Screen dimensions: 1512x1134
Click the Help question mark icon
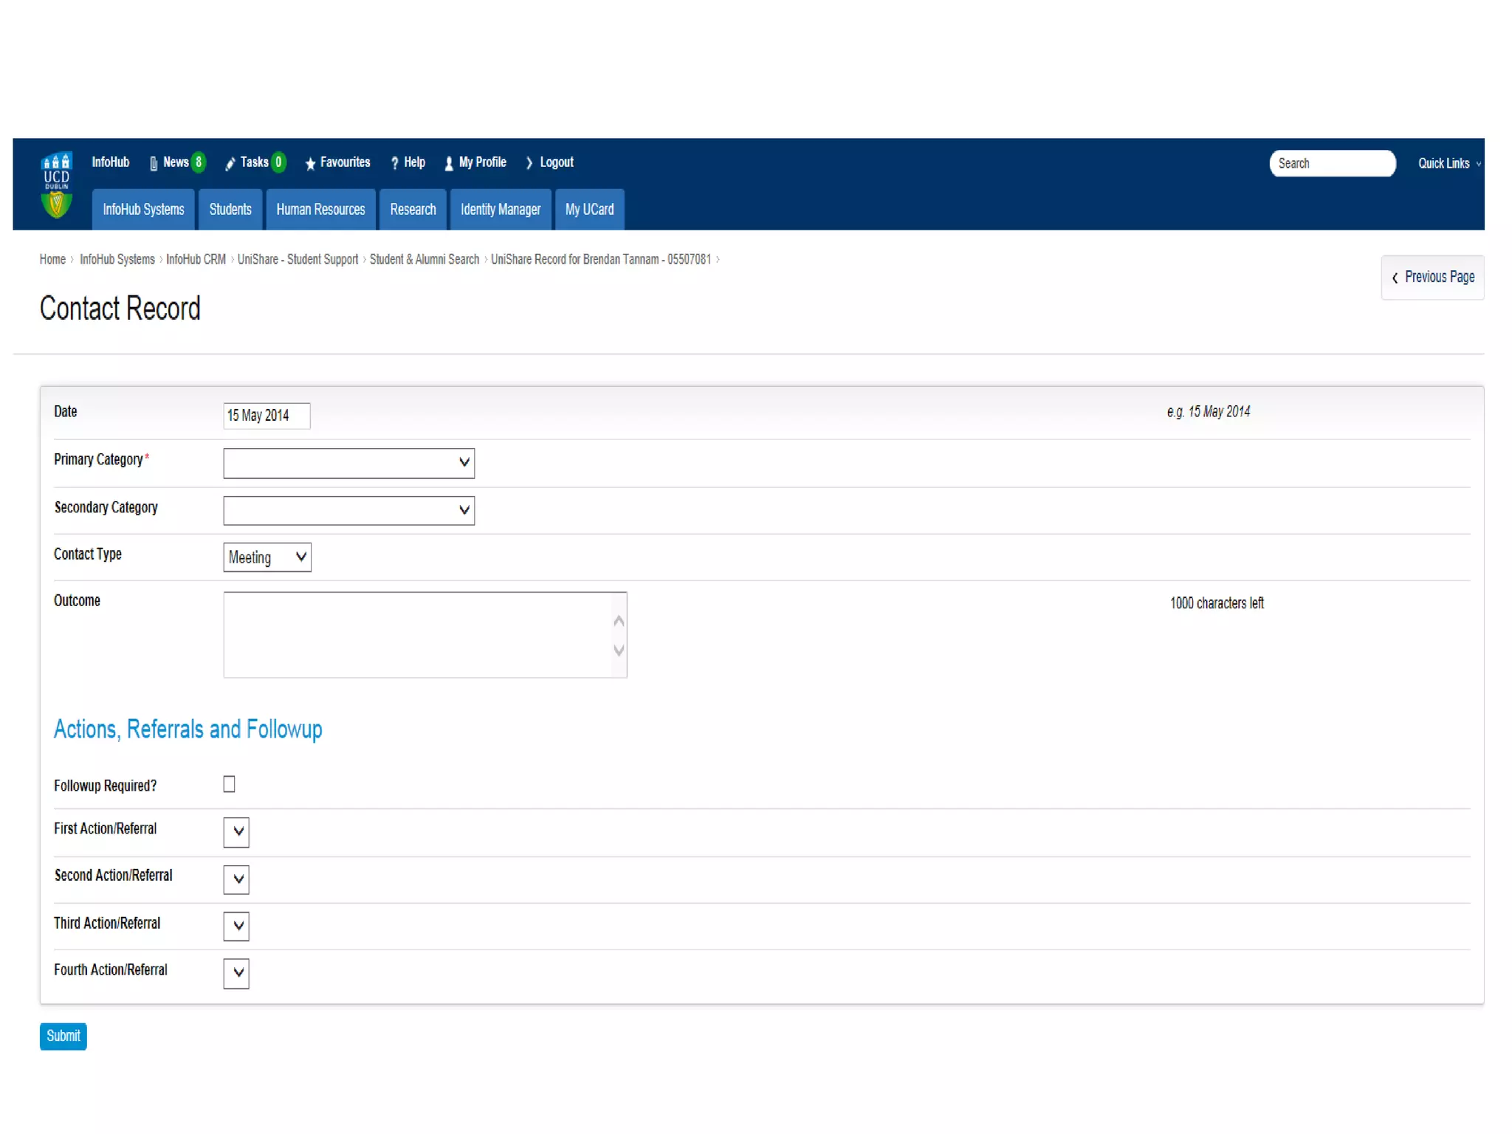pyautogui.click(x=395, y=163)
